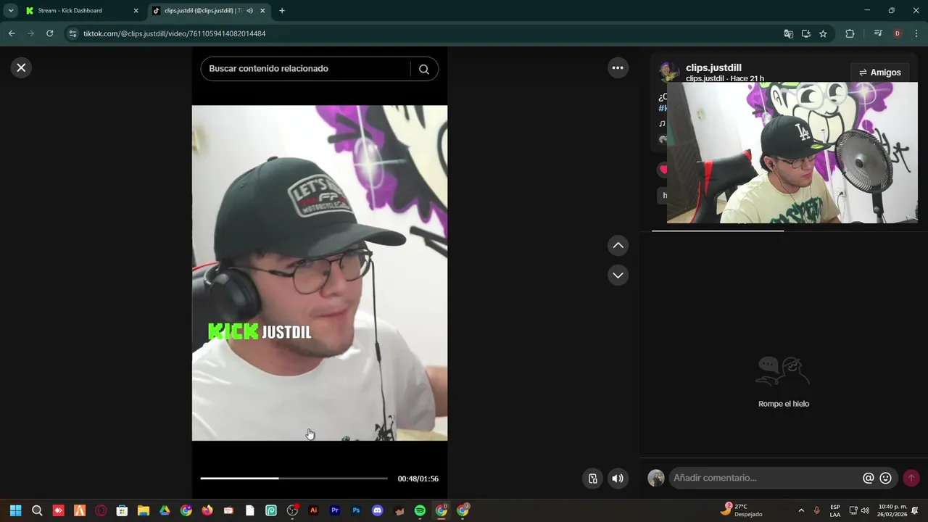The width and height of the screenshot is (928, 522).
Task: Open the notification bell in tray
Action: (x=915, y=510)
